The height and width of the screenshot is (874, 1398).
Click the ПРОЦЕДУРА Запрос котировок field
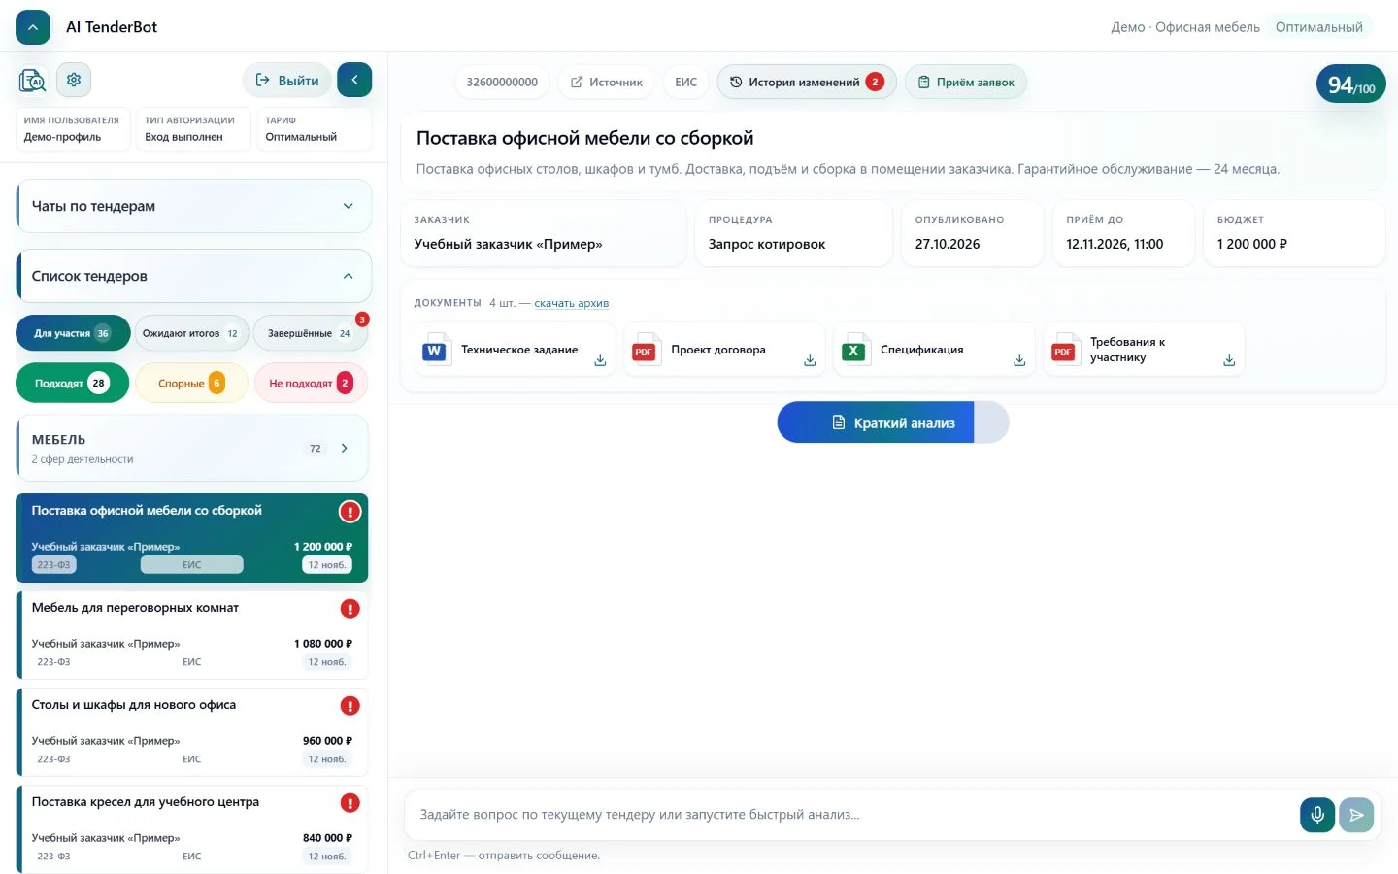[x=793, y=233]
